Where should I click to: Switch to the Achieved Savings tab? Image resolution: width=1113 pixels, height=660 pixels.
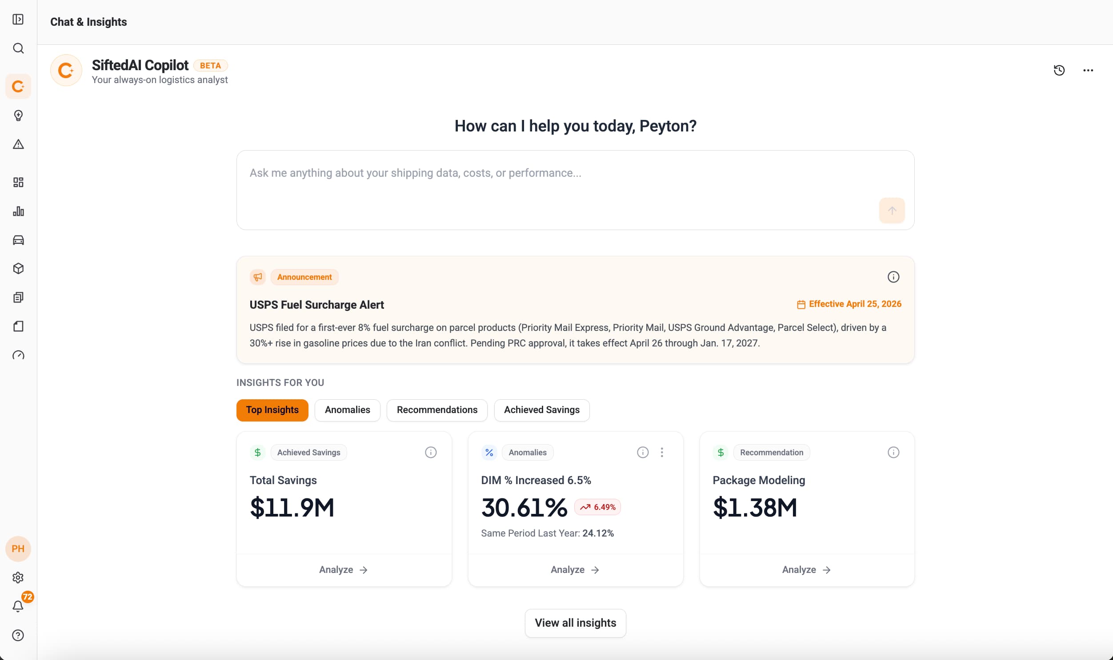tap(541, 410)
